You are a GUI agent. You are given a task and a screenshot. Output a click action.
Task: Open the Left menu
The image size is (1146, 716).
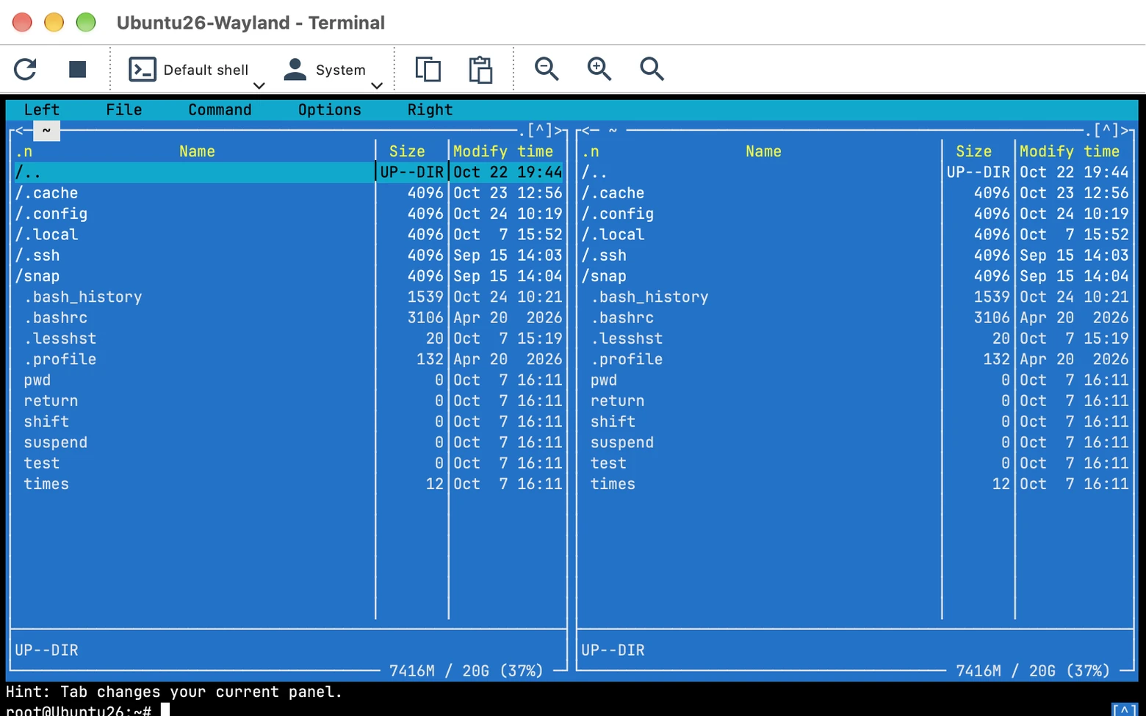pos(41,110)
